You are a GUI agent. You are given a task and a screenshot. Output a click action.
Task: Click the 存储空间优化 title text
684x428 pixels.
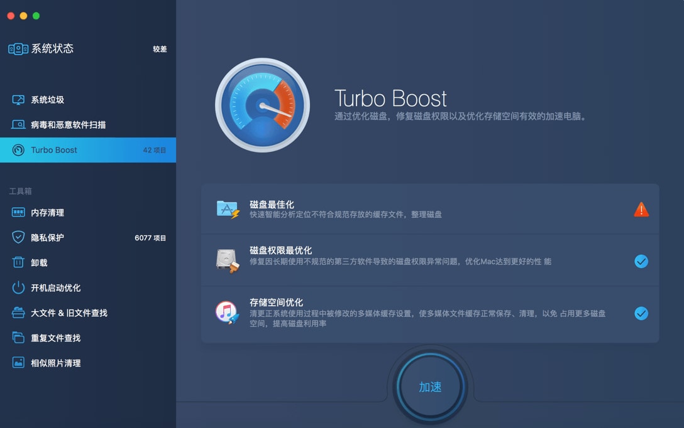[276, 302]
